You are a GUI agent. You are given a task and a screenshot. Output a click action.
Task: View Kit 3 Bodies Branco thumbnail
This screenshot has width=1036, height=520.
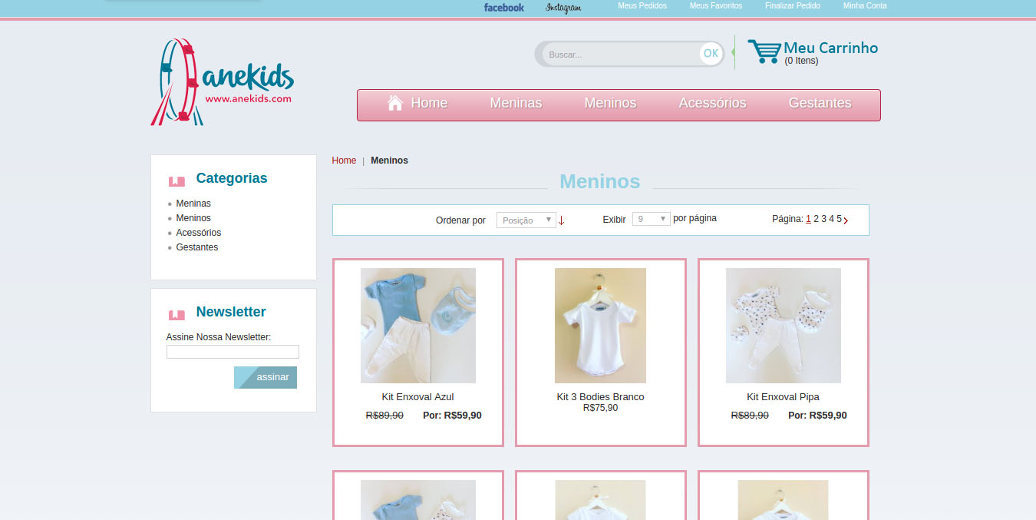[x=600, y=326]
